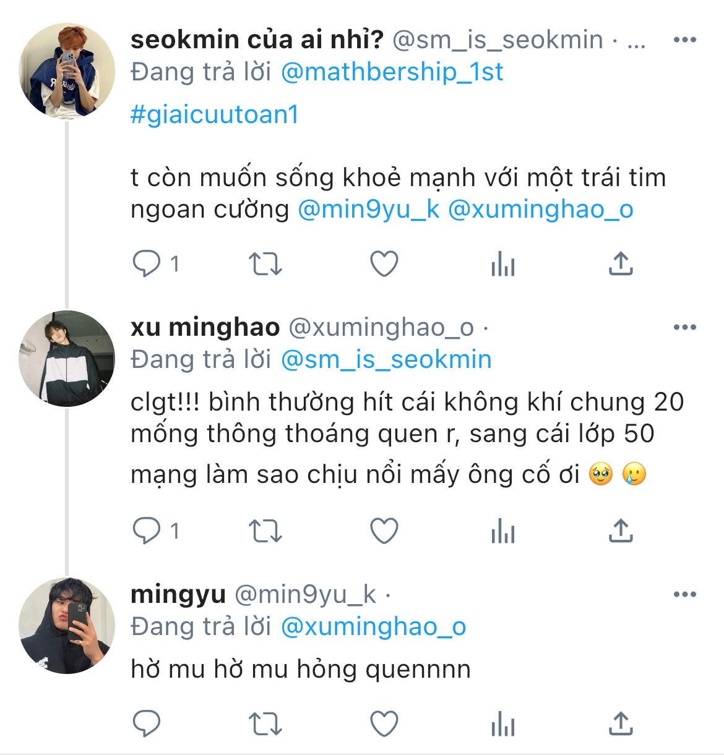724x755 pixels.
Task: Open xu minghao's profile avatar
Action: [67, 359]
